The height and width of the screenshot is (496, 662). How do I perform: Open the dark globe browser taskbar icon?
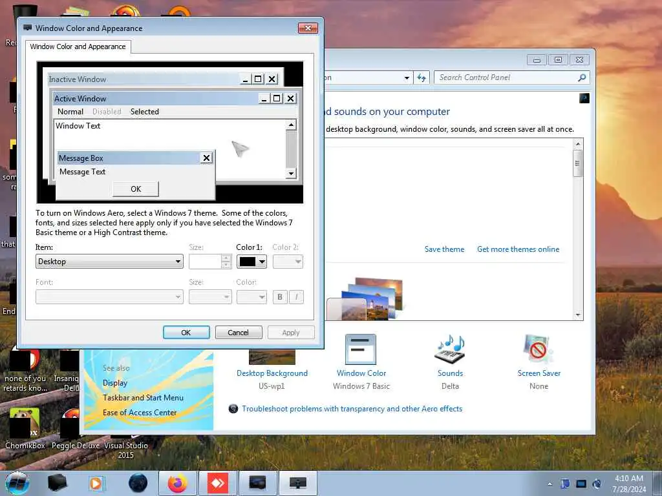click(x=138, y=483)
